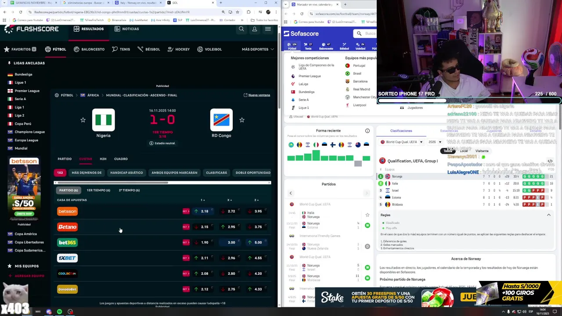Open the 2026 season dropdown
This screenshot has height=316, width=562.
pyautogui.click(x=435, y=142)
